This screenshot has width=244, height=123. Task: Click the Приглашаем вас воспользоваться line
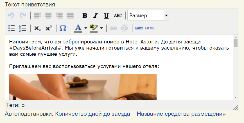[84, 66]
